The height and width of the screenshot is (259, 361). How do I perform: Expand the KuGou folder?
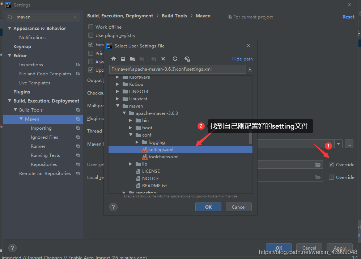pyautogui.click(x=118, y=84)
